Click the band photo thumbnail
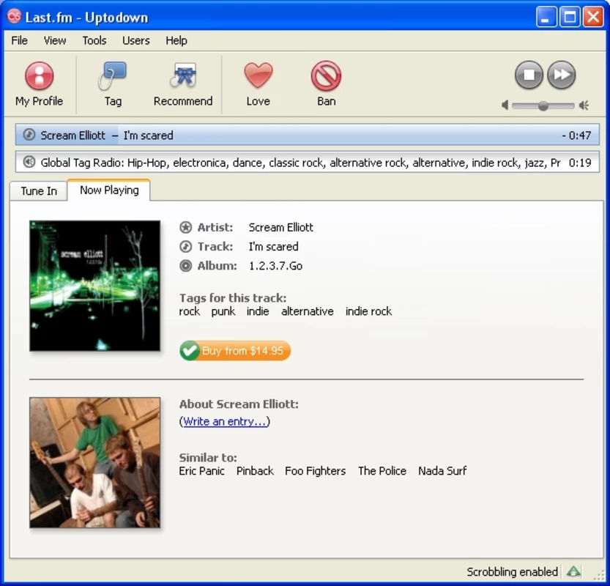Viewport: 610px width, 586px height. 95,463
